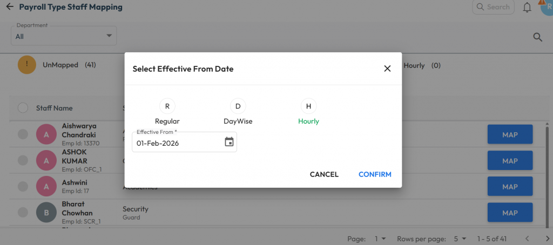Select the DayWise payroll type option
553x245 pixels.
[x=238, y=106]
